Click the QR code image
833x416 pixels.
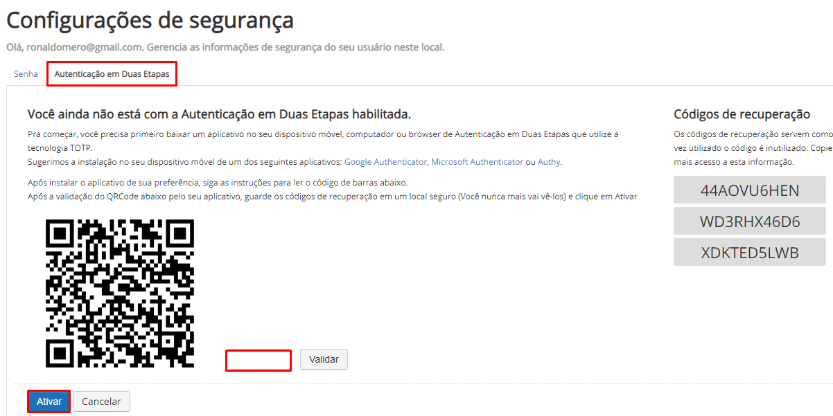click(x=120, y=293)
